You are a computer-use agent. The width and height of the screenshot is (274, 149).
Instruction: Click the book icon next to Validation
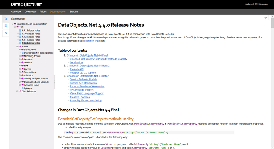tap(22, 75)
